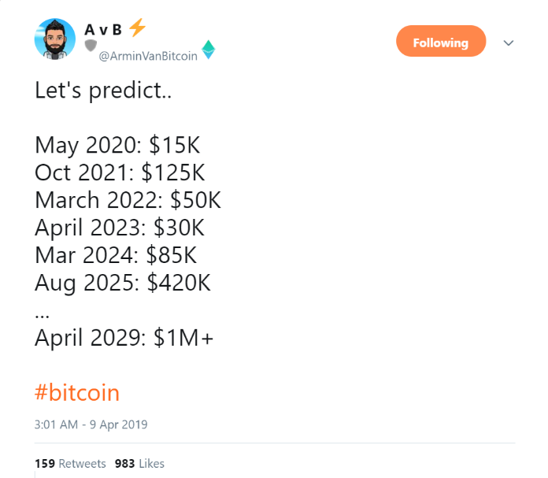Click the teal Ethereum diamond icon
Screen dimensions: 548x478
(x=209, y=50)
